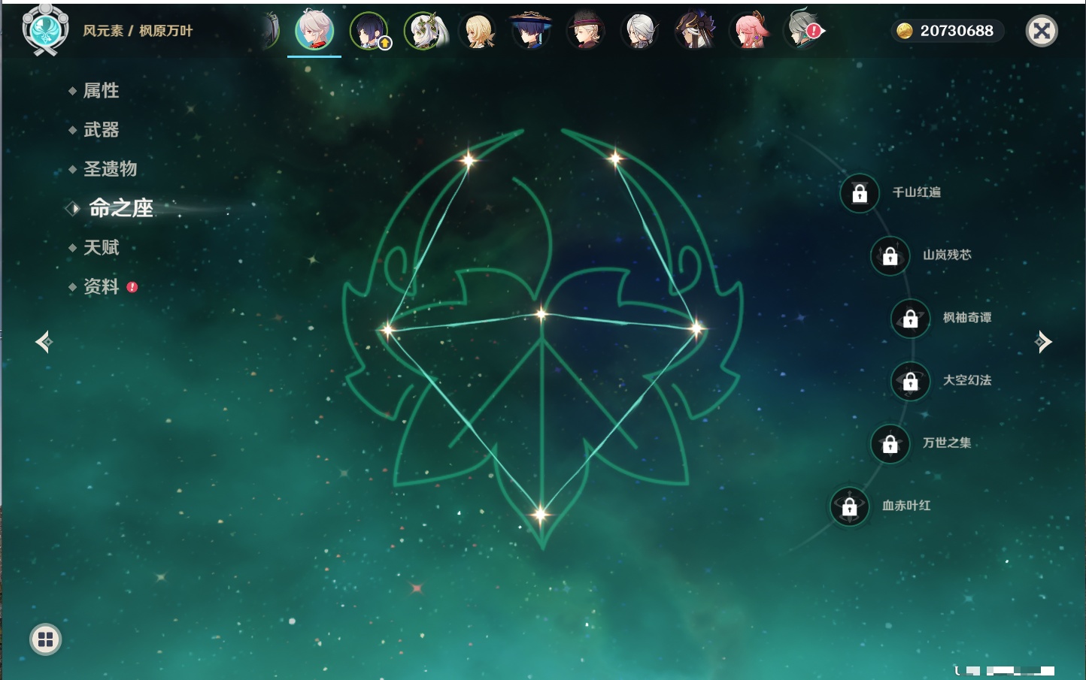Image resolution: width=1086 pixels, height=680 pixels.
Task: Click the Mora coin icon
Action: (x=905, y=31)
